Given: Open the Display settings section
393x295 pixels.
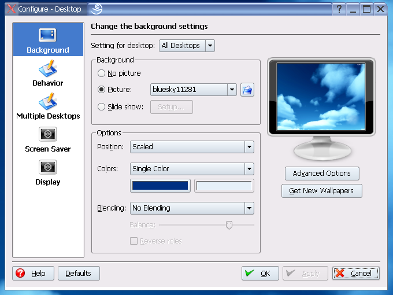Looking at the screenshot, I should coord(48,172).
